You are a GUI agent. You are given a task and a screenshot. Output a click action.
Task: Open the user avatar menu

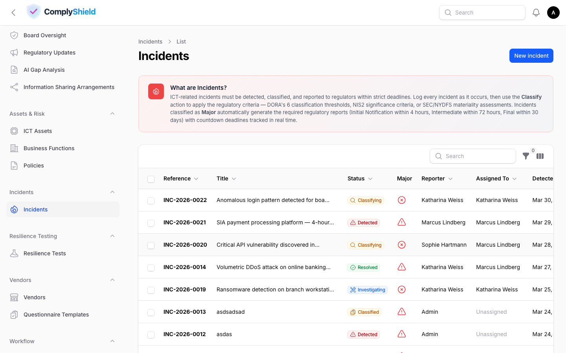pos(553,13)
